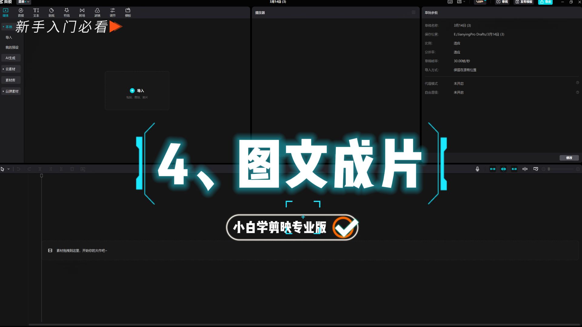The image size is (582, 327).
Task: Click the 发布模板 button
Action: 524,2
